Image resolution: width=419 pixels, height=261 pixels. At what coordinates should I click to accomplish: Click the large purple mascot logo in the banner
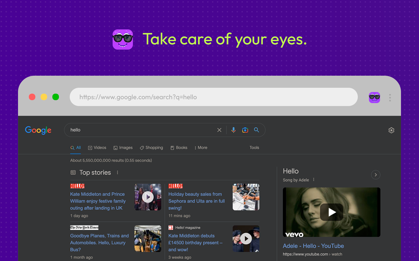click(x=123, y=39)
